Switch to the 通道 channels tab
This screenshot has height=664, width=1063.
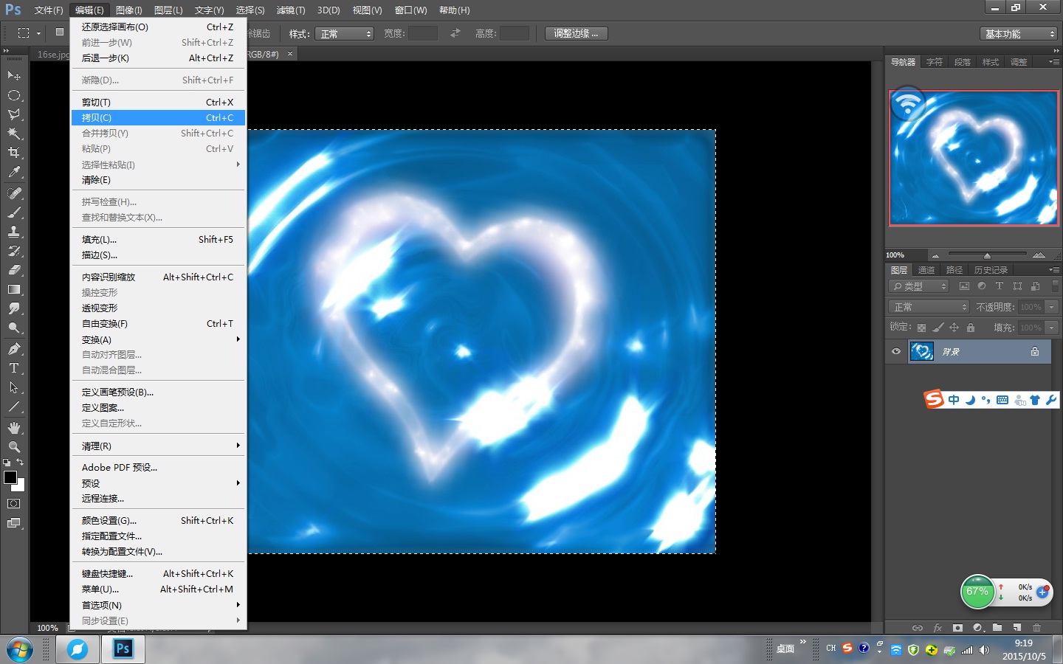pos(926,270)
